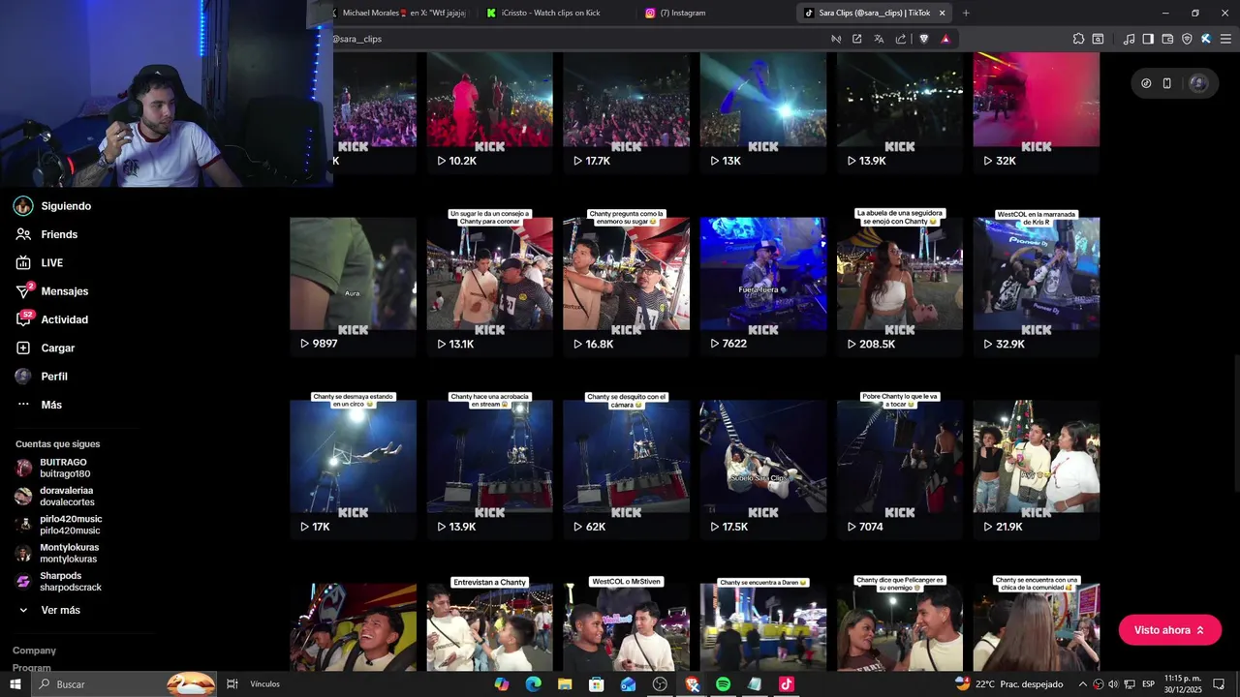Toggle the browser sidebar panel
This screenshot has width=1240, height=697.
(1148, 39)
